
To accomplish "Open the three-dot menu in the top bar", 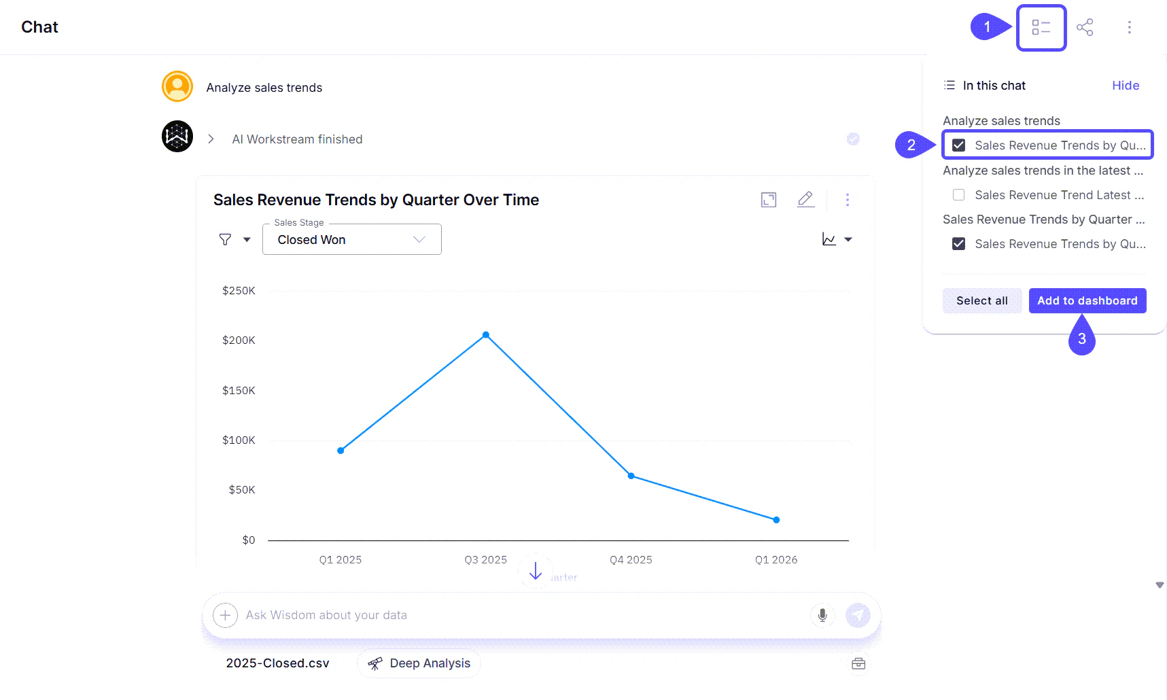I will [1130, 27].
